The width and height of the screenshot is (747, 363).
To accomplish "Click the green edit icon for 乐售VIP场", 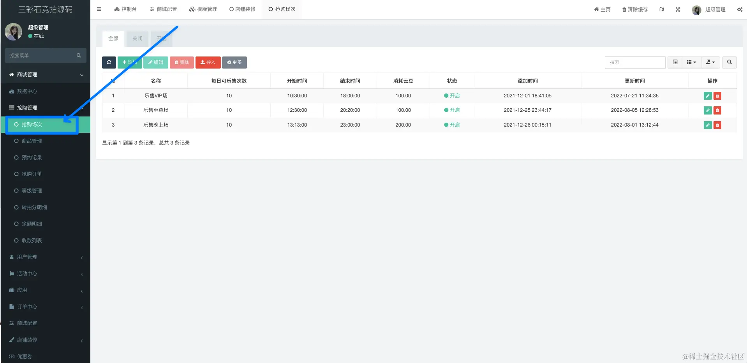I will pos(708,96).
